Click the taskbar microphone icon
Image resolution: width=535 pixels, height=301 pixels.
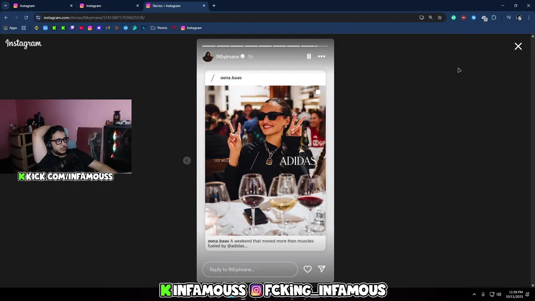click(483, 294)
